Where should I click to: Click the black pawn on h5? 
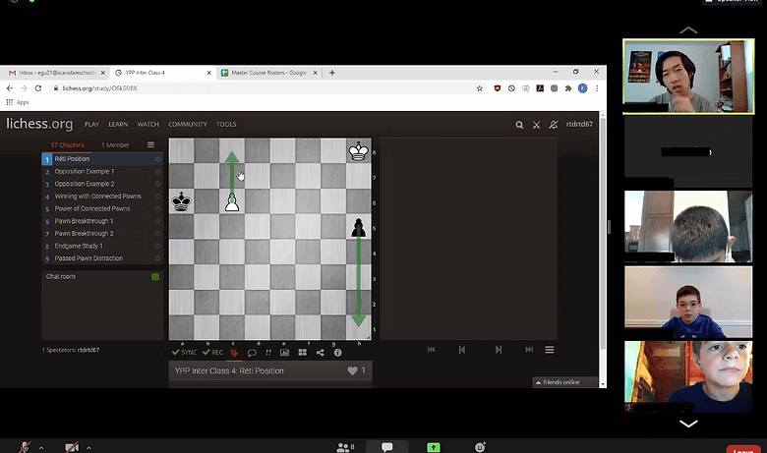[359, 228]
